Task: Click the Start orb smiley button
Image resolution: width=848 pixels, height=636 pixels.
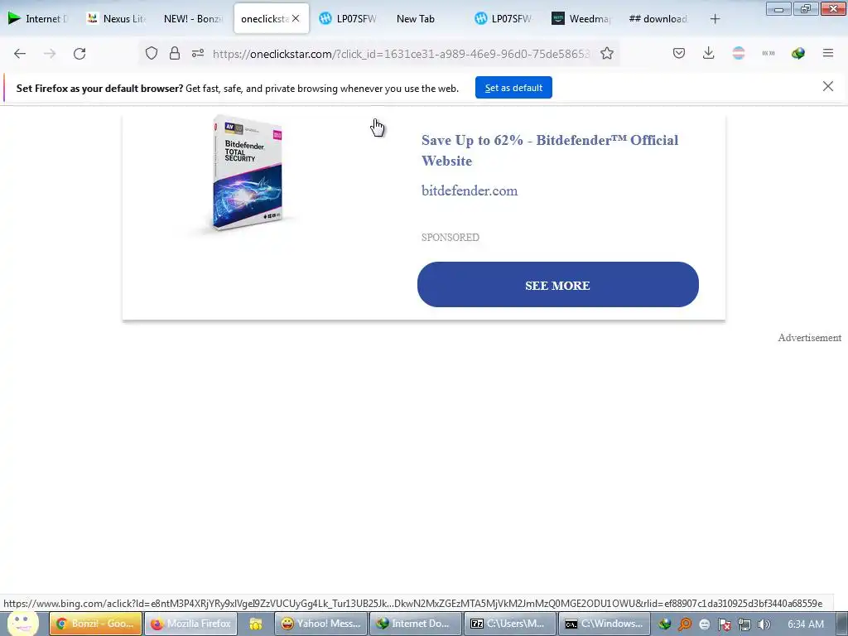Action: coord(22,623)
